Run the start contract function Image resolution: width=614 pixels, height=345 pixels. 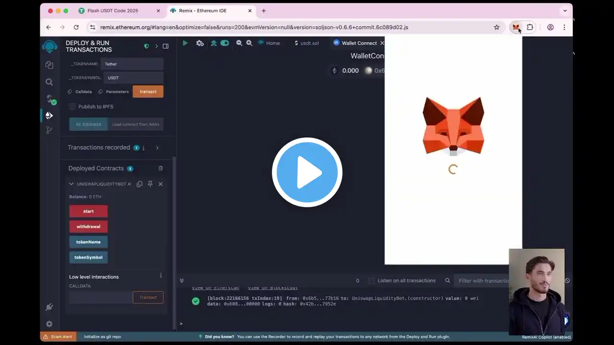tap(88, 211)
